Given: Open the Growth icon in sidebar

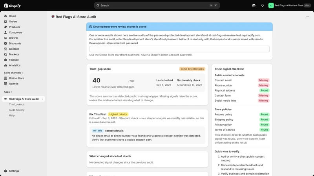Looking at the screenshot, I should click(5, 38).
